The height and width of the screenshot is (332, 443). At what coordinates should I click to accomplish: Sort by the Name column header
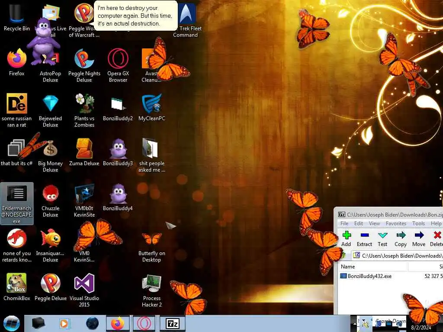373,266
